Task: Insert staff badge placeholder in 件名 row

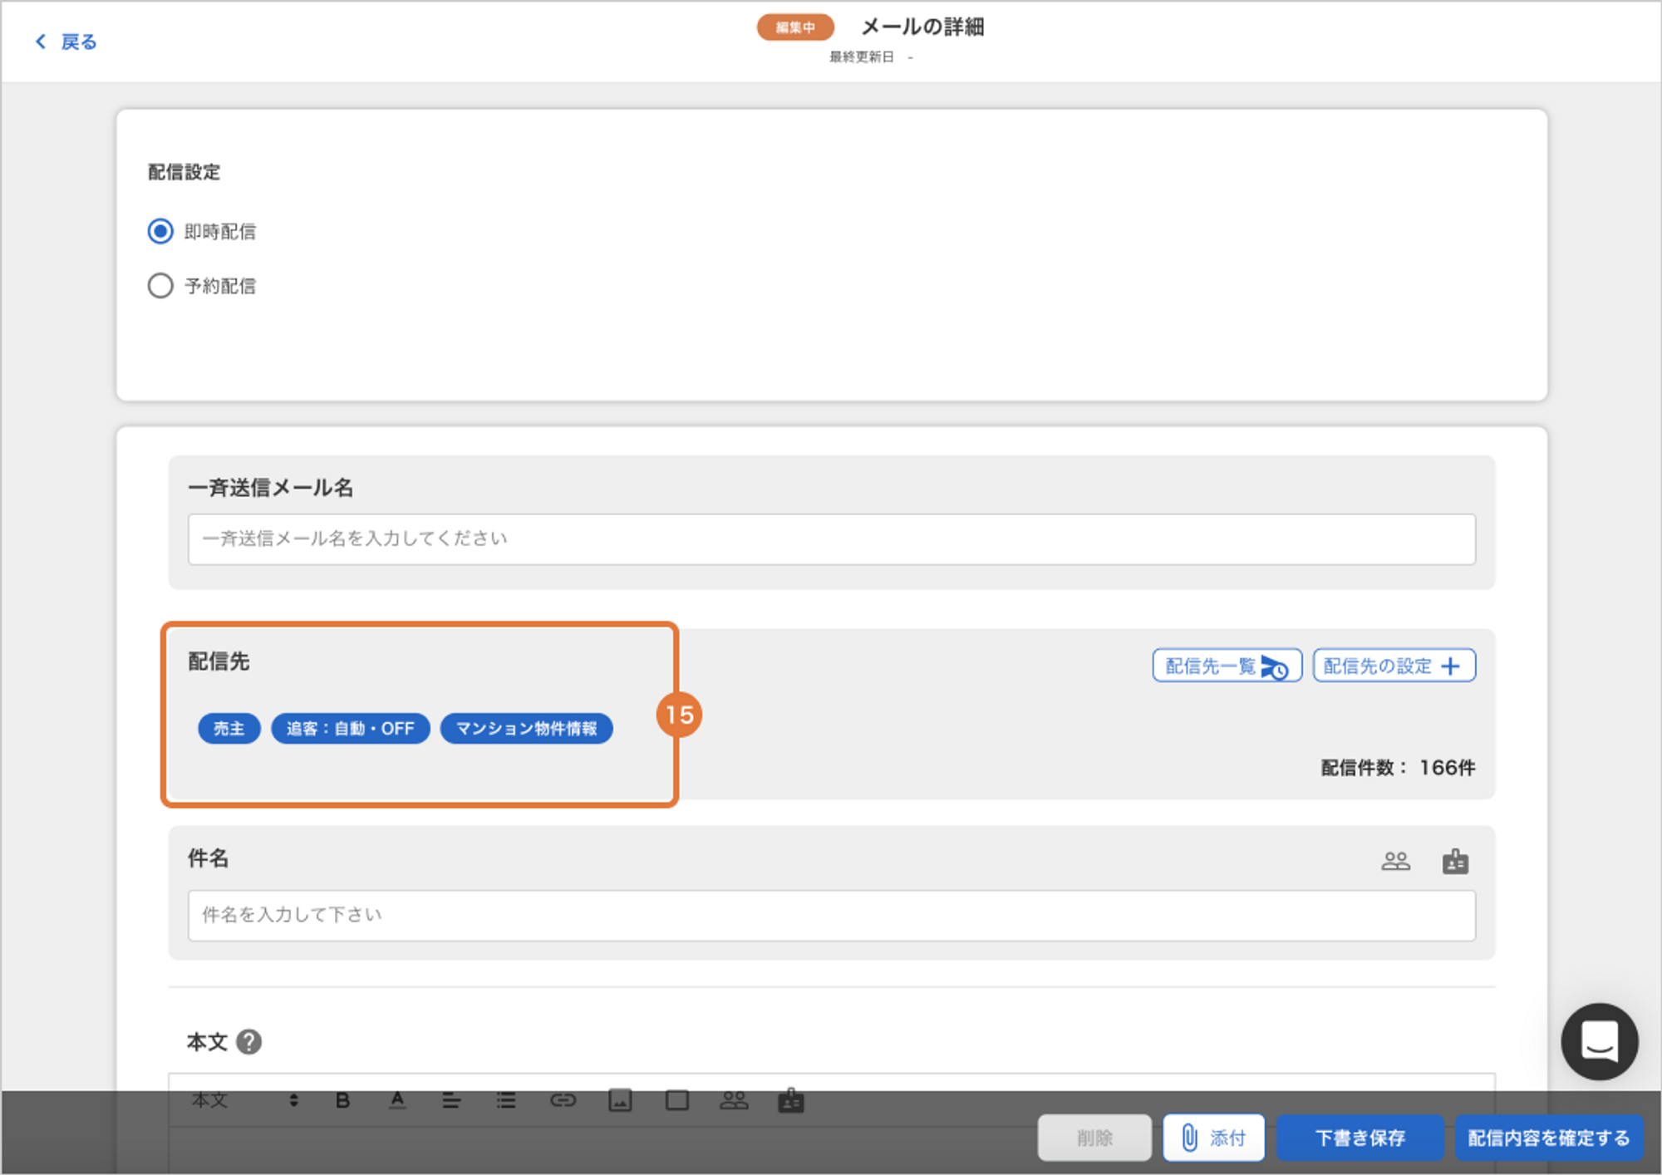Action: point(1455,862)
